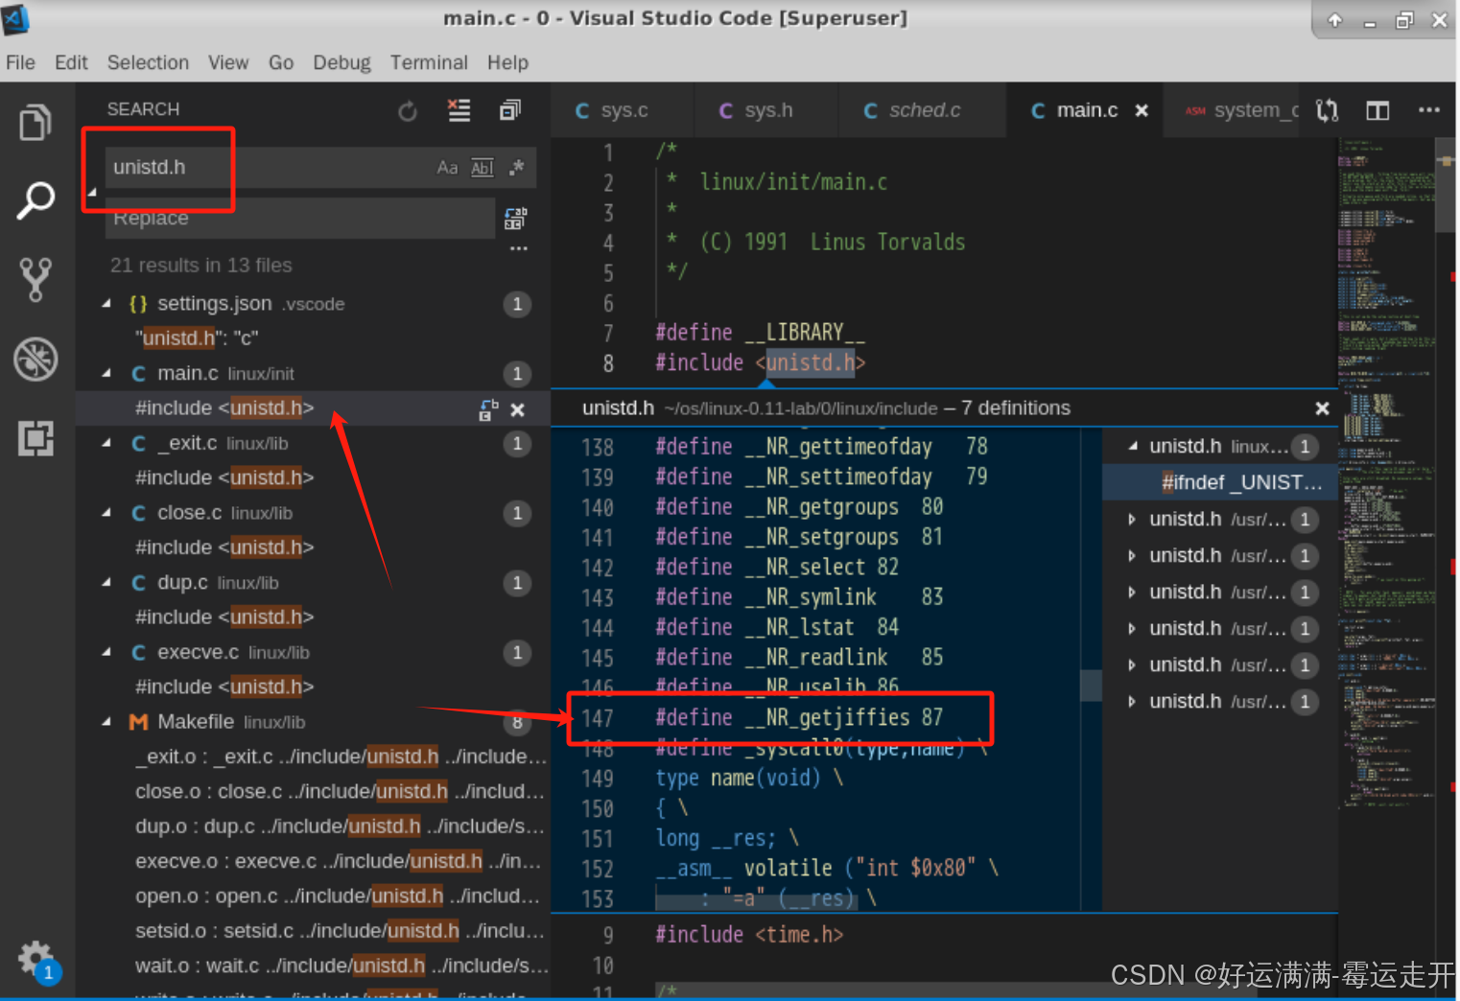Viewport: 1460px width, 1001px height.
Task: Open the Go menu
Action: (x=281, y=62)
